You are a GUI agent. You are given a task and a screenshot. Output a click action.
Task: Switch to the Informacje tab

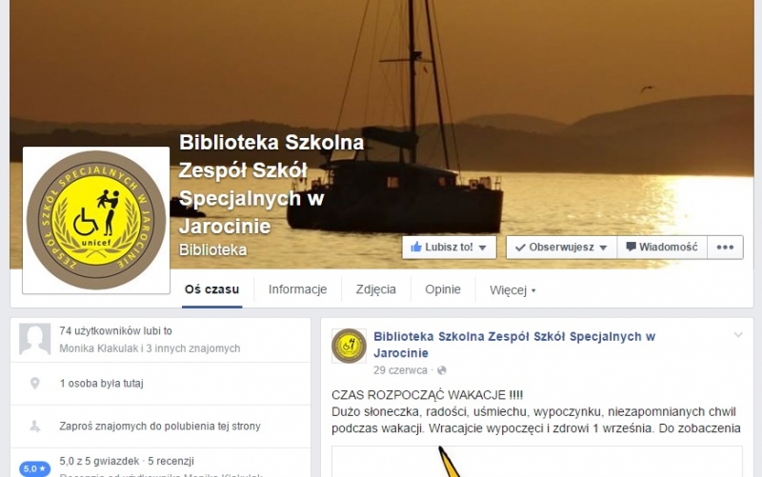click(x=297, y=289)
